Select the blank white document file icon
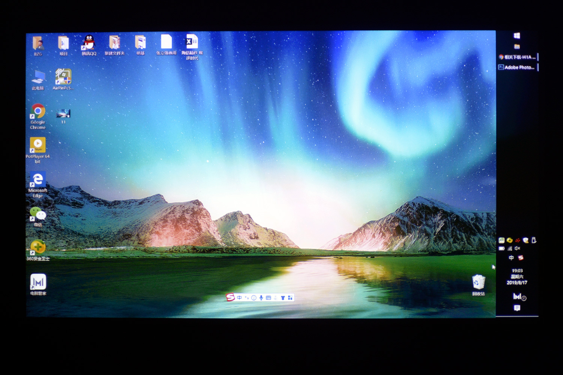This screenshot has width=563, height=375. pos(166,42)
